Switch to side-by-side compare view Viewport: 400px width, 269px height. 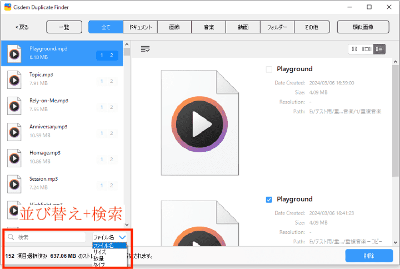367,49
